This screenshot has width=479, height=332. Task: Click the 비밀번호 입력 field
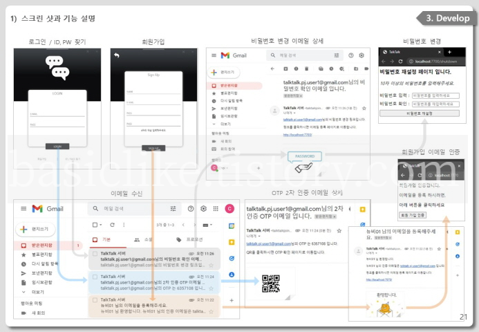click(x=435, y=95)
